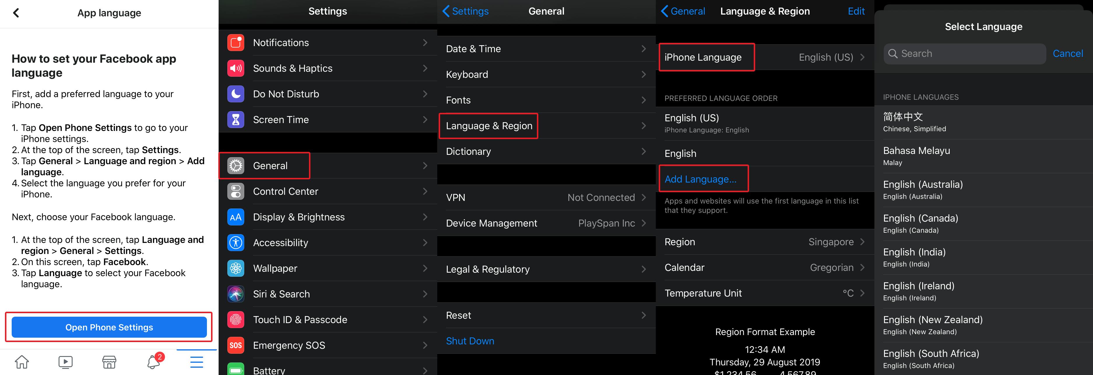Tap the Control Center switches icon

(x=236, y=192)
